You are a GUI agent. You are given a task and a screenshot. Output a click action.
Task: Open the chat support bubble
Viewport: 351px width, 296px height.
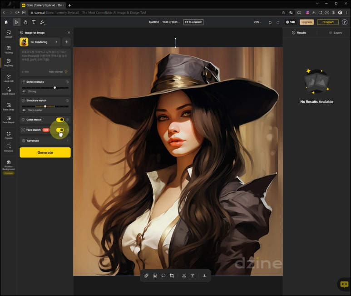pos(344,284)
